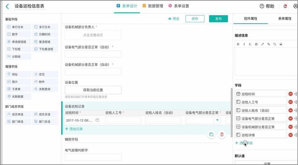Screen dimensions: 298x165
Task: Click 添加字段 below the field list
Action: [x=244, y=143]
